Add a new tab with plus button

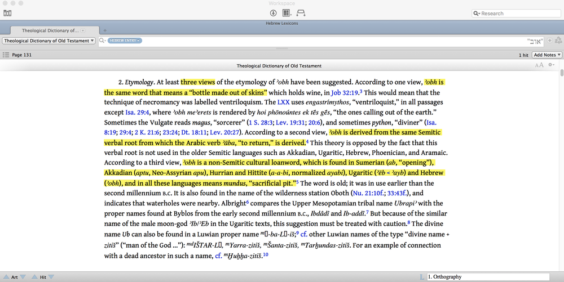(105, 30)
